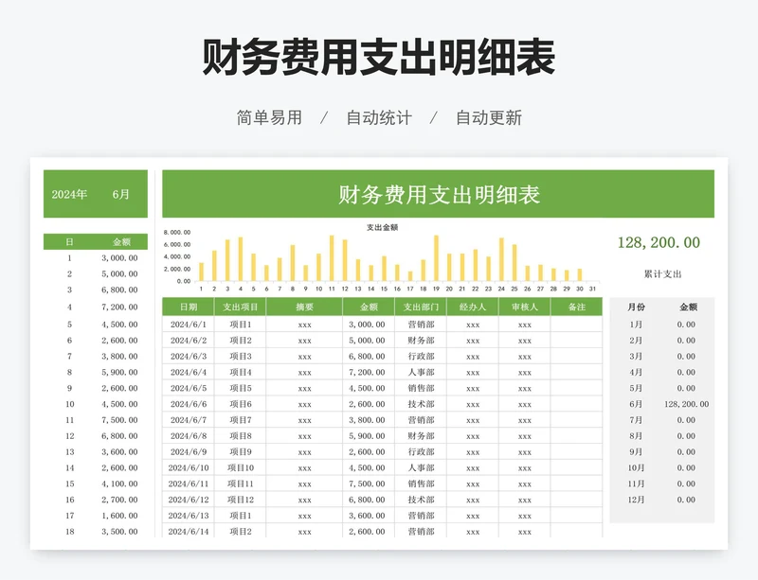
Task: Click the green 财务费用支出明细表 banner title
Action: pos(439,195)
